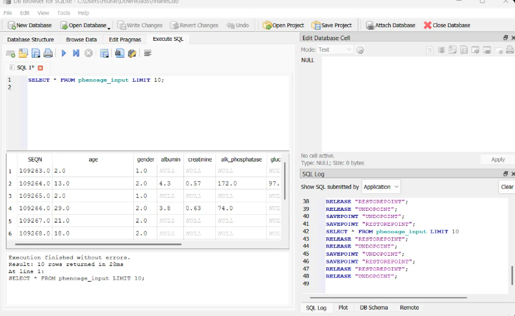
Task: Execute the current line of SQL
Action: click(x=76, y=53)
